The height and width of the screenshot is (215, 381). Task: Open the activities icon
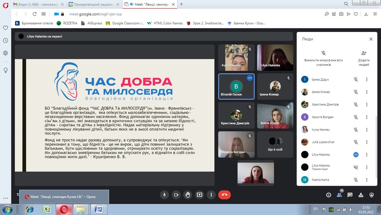pyautogui.click(x=361, y=195)
